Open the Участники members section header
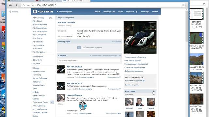The image size is (209, 117). click(x=140, y=91)
